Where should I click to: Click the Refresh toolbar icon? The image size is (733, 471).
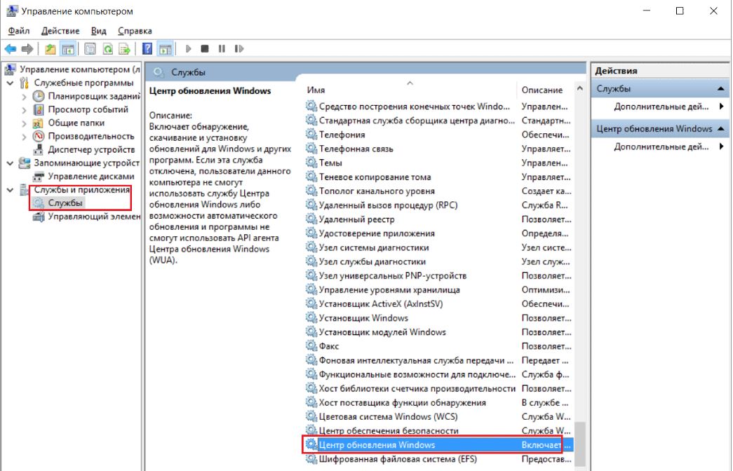coord(107,48)
